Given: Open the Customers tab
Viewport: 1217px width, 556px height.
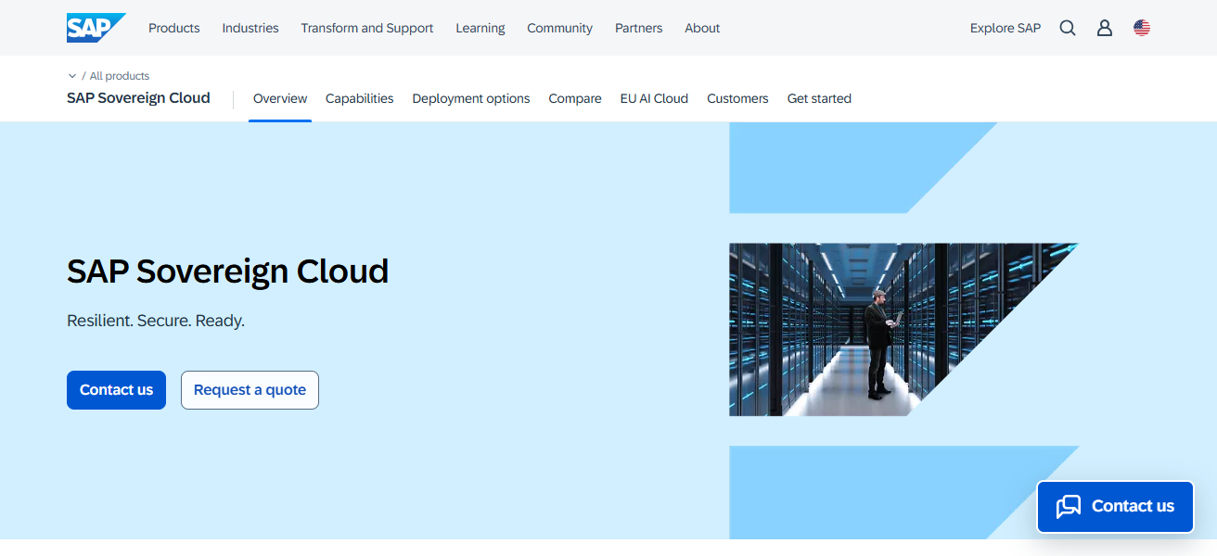Looking at the screenshot, I should 737,98.
